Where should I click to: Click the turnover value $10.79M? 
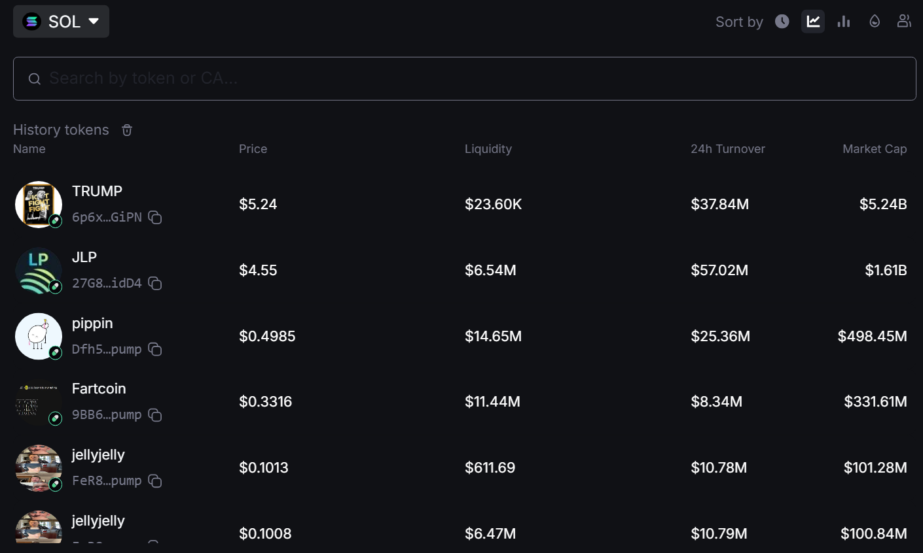tap(719, 534)
